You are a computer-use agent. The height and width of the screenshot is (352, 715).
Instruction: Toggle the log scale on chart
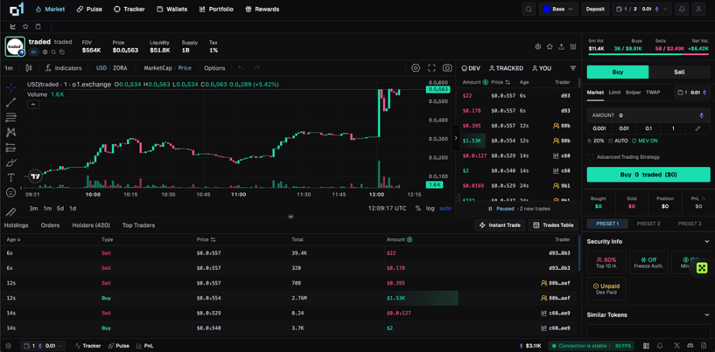430,208
